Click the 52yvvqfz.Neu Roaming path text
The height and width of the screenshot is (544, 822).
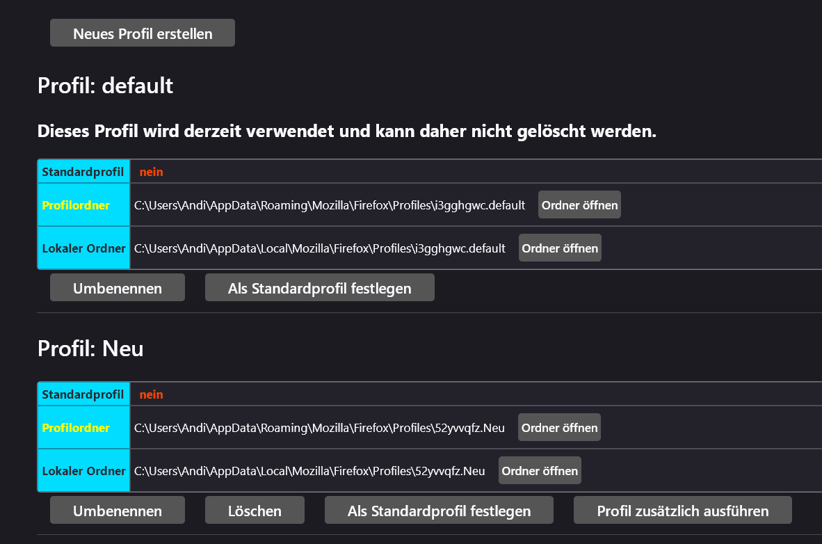[319, 428]
